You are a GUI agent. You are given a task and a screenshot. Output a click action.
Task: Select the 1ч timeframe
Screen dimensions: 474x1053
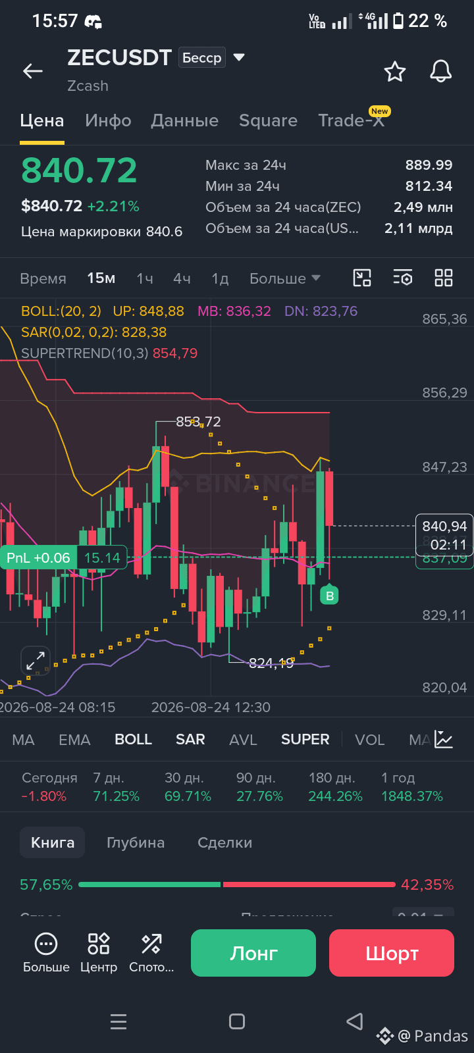click(x=145, y=278)
